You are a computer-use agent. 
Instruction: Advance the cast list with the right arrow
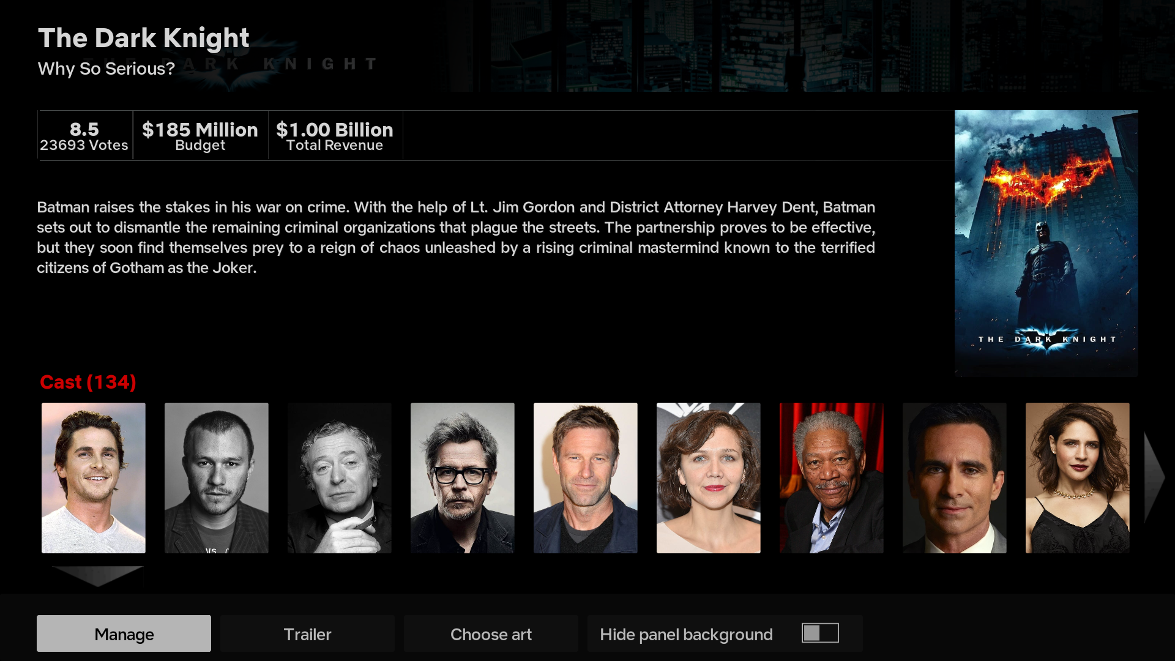1155,477
